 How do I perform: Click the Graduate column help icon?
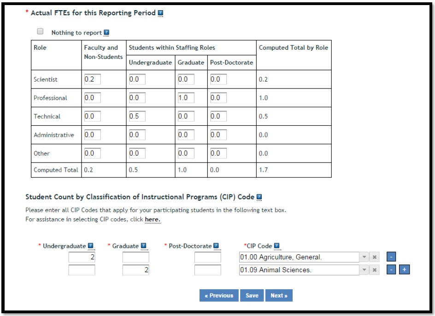[143, 246]
